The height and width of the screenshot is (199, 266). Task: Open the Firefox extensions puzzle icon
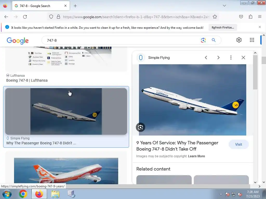click(x=250, y=17)
